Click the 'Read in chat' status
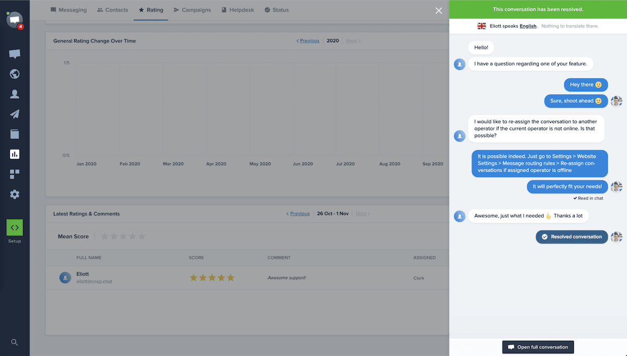The height and width of the screenshot is (356, 627). (588, 198)
